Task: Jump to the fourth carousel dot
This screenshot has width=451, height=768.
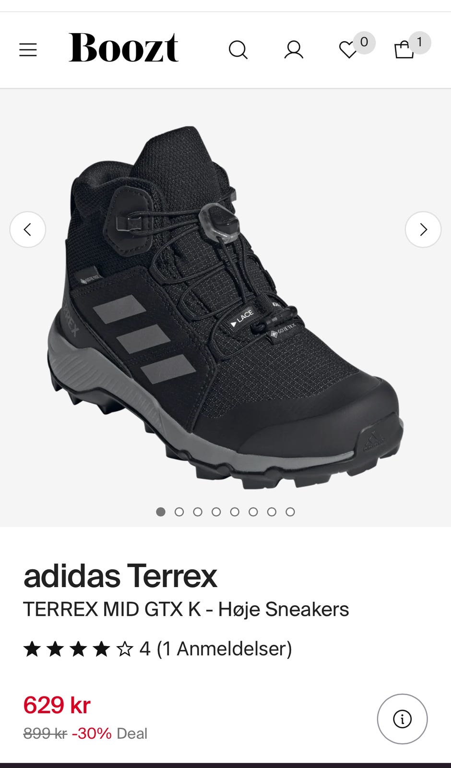Action: [216, 512]
